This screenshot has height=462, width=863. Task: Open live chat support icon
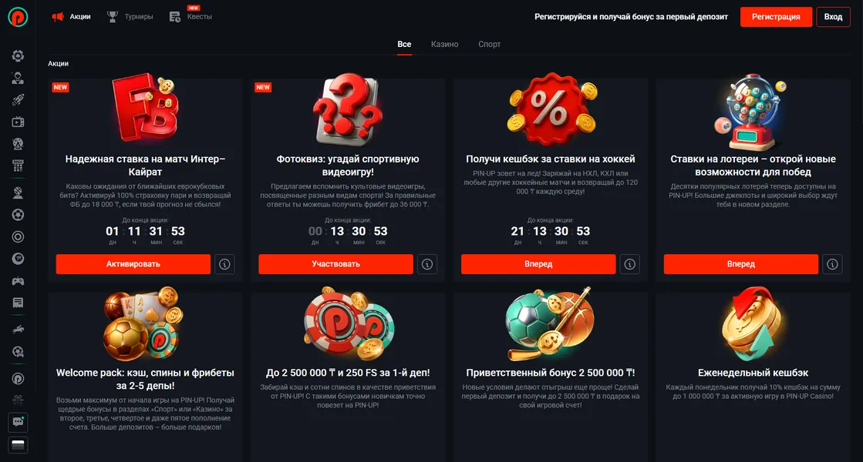click(18, 422)
